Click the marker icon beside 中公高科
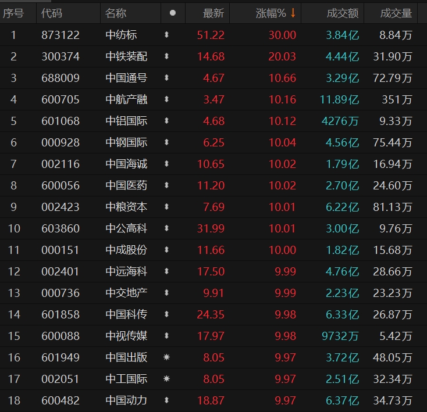427x412 pixels. click(167, 228)
